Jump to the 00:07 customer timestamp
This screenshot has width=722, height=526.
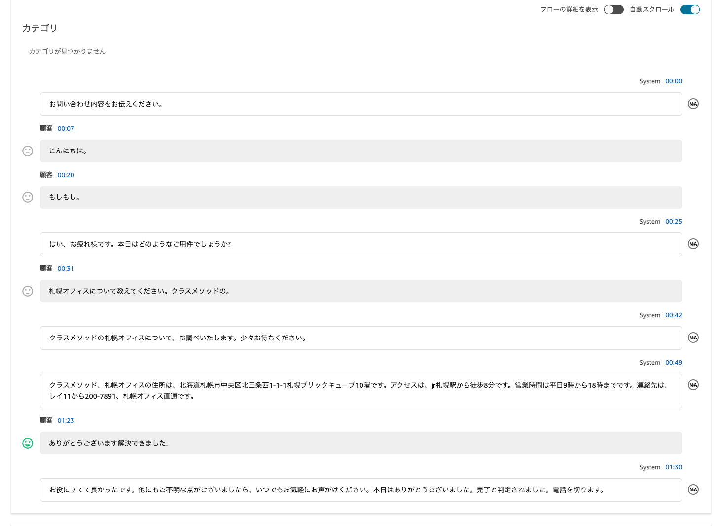point(65,128)
